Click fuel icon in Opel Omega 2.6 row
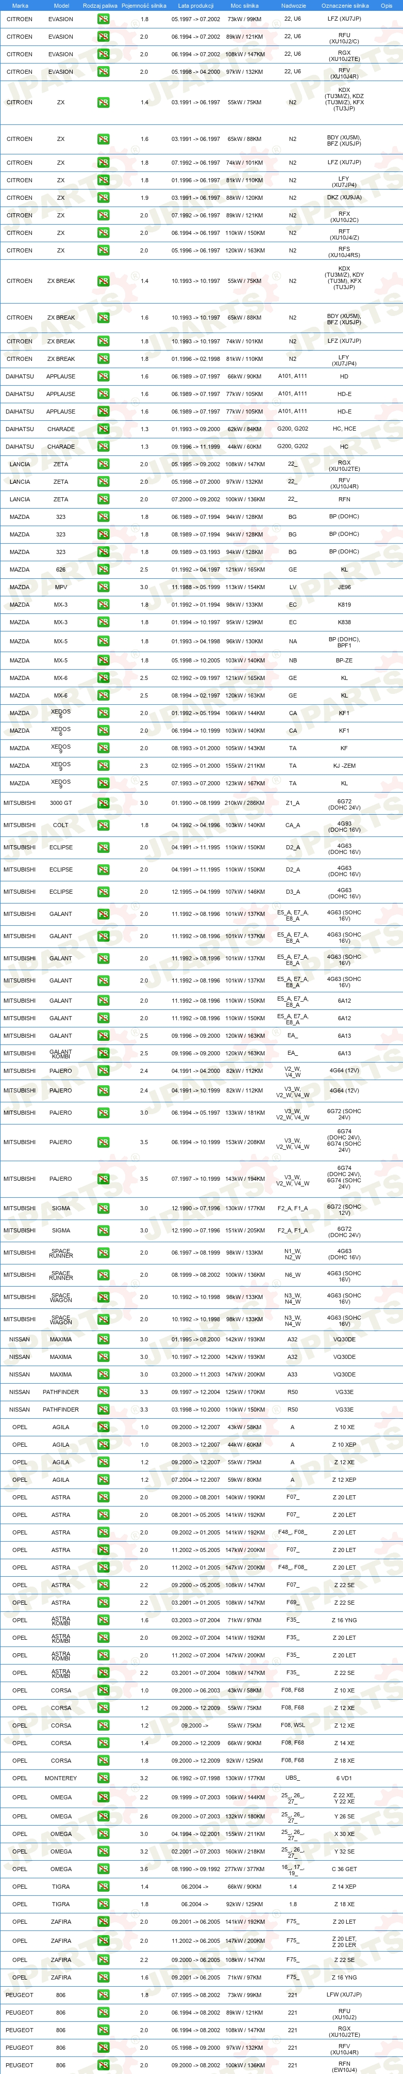This screenshot has width=403, height=2074. (103, 1817)
